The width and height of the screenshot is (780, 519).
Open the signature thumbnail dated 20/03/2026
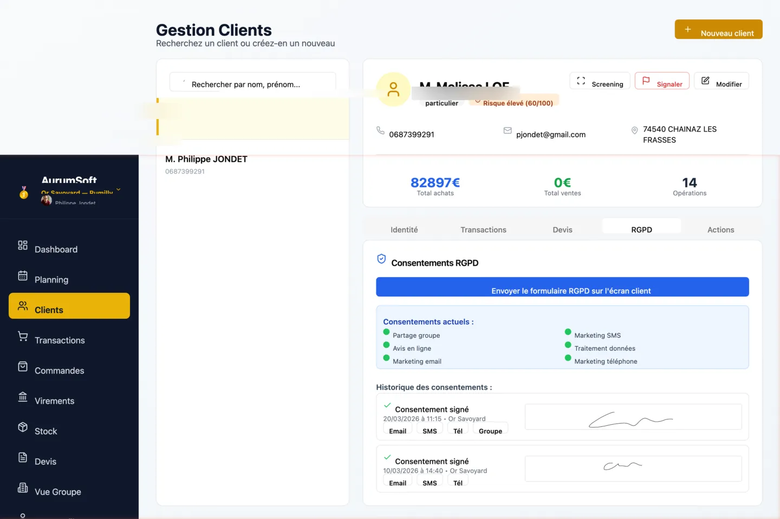click(x=633, y=417)
